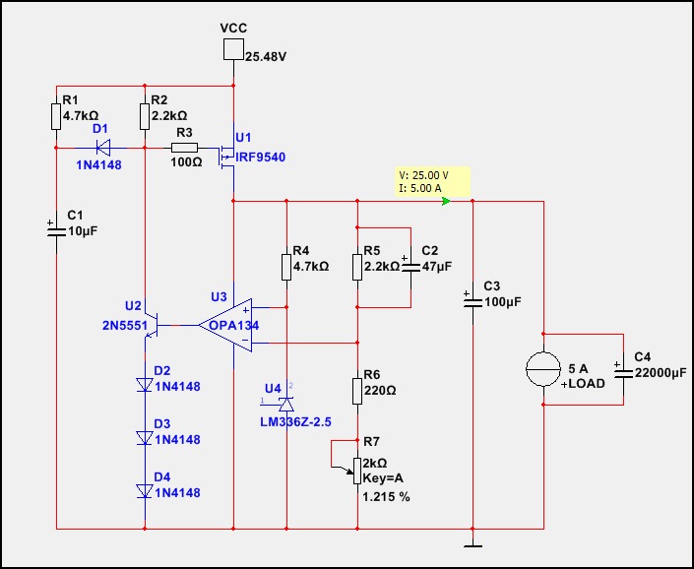Click the IRF9540 part label
Image resolution: width=694 pixels, height=569 pixels.
pyautogui.click(x=261, y=158)
